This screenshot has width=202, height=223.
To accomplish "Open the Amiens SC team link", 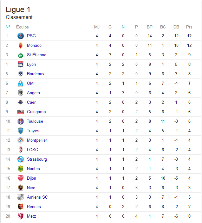I will tap(37, 197).
